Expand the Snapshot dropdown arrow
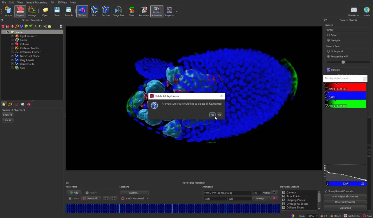This screenshot has width=373, height=218. click(176, 11)
